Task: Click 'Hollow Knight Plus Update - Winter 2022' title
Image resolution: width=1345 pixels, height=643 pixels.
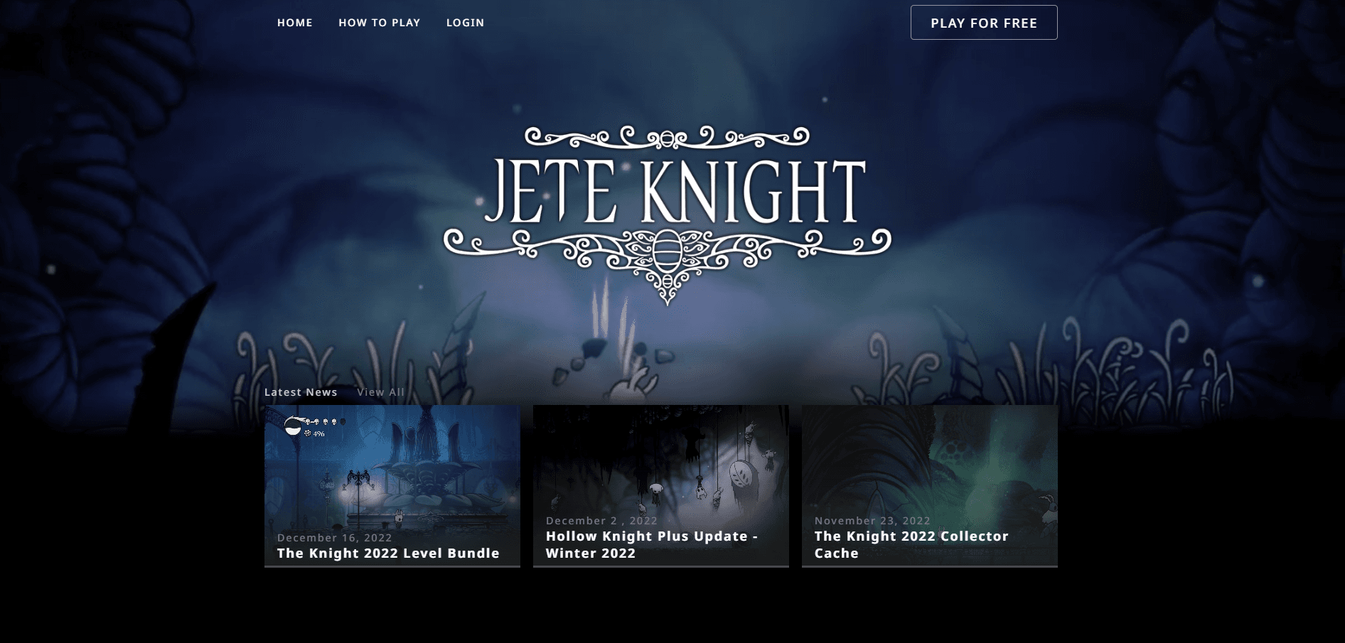Action: (652, 545)
